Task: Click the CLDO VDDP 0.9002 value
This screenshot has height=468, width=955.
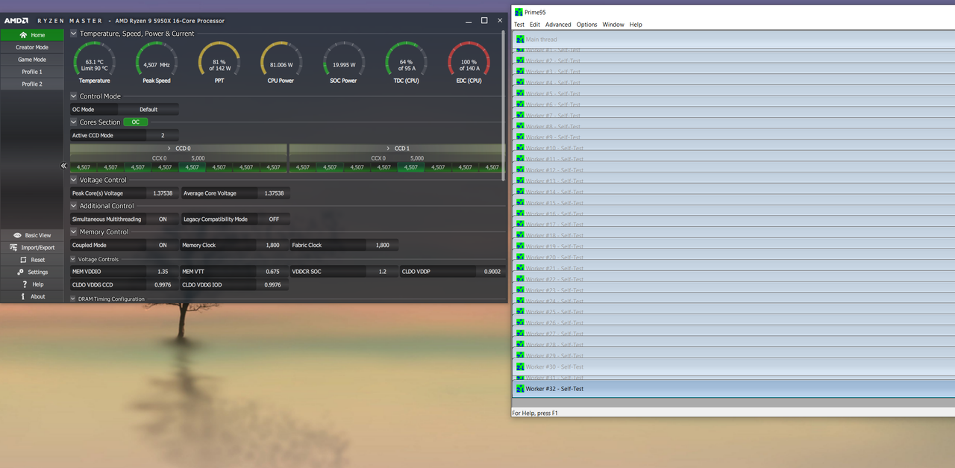Action: coord(492,272)
